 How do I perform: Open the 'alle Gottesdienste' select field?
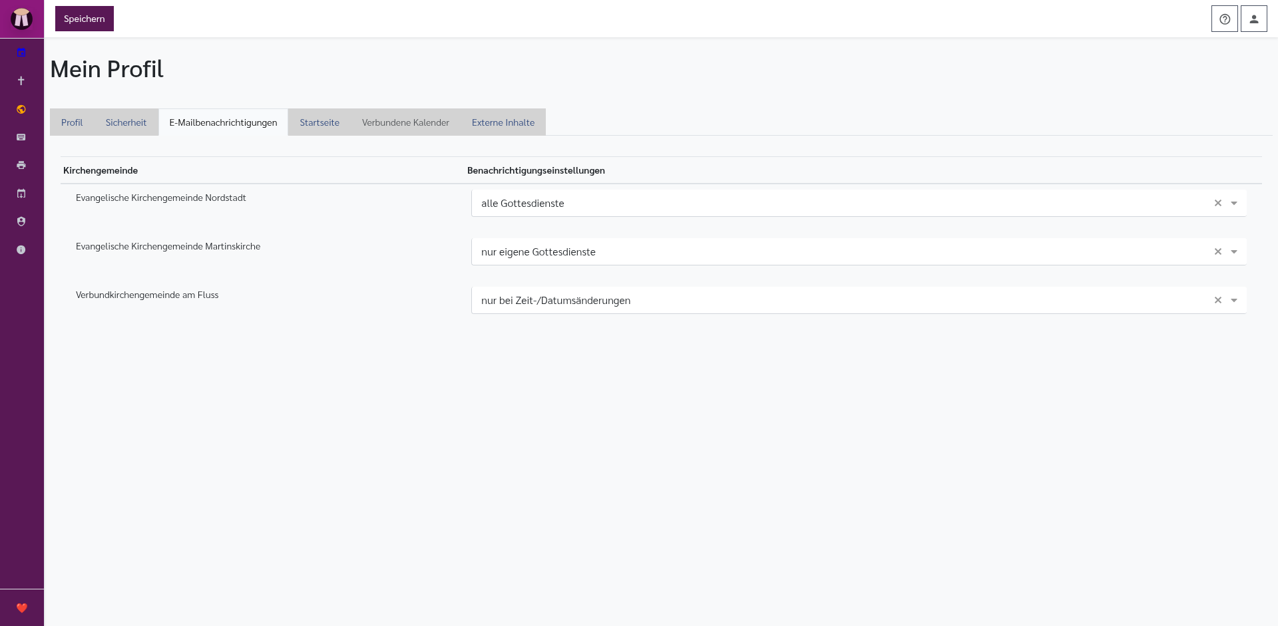point(859,203)
